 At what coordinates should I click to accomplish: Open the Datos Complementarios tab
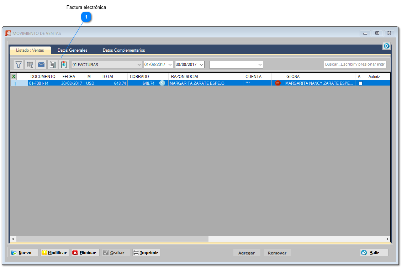[124, 50]
